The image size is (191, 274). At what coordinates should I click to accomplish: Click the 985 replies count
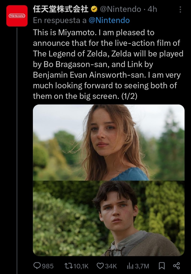[x=48, y=266]
